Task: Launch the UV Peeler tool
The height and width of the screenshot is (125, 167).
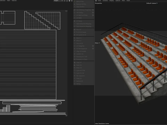Action: pos(84,21)
